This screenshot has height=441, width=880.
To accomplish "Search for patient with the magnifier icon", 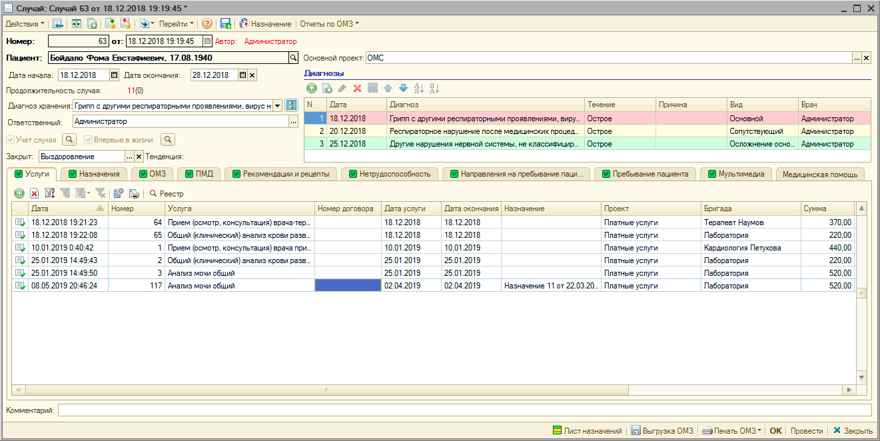I will [x=292, y=58].
